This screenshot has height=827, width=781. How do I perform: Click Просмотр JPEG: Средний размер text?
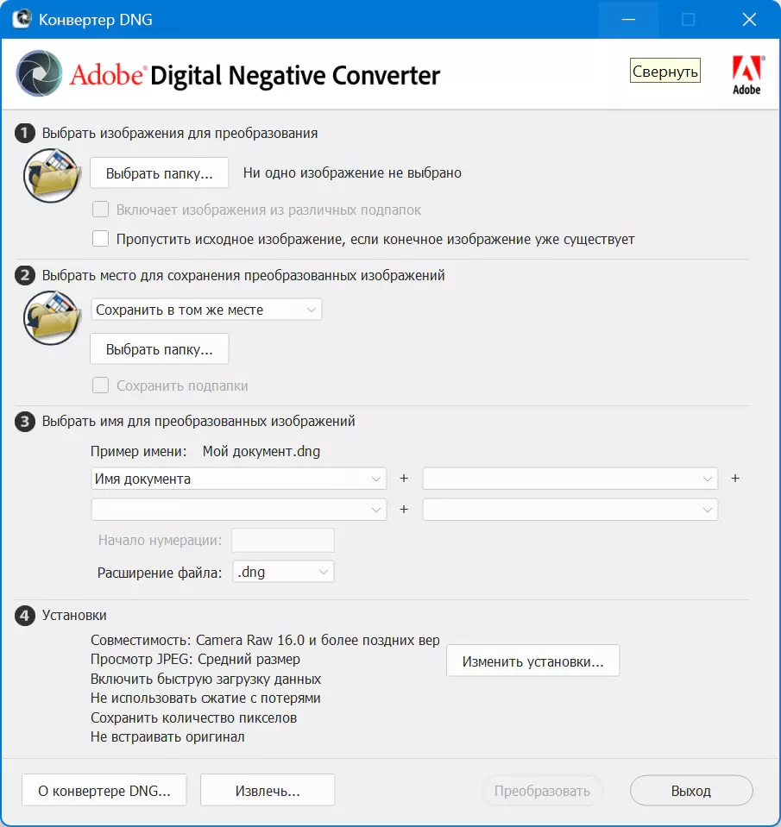click(x=195, y=660)
